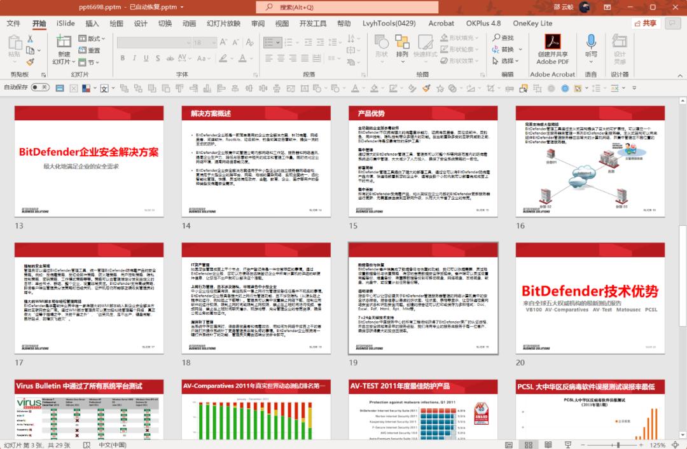The width and height of the screenshot is (687, 449).
Task: Click the New Slide icon
Action: pos(64,43)
